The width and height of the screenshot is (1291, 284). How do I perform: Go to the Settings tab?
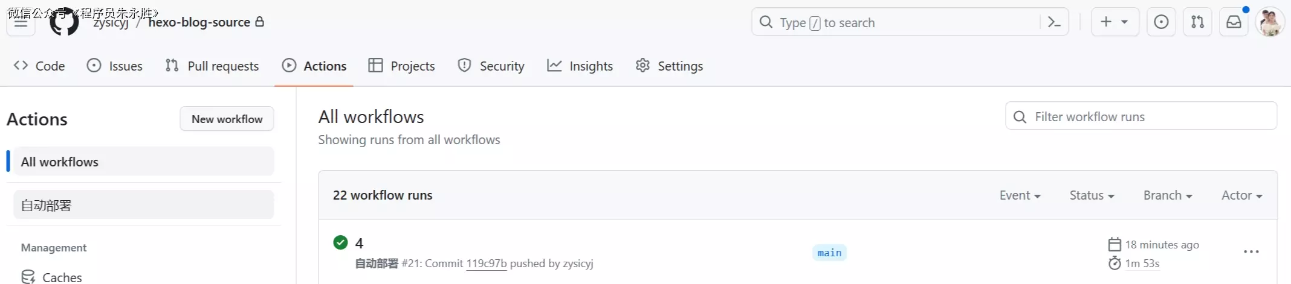tap(669, 66)
